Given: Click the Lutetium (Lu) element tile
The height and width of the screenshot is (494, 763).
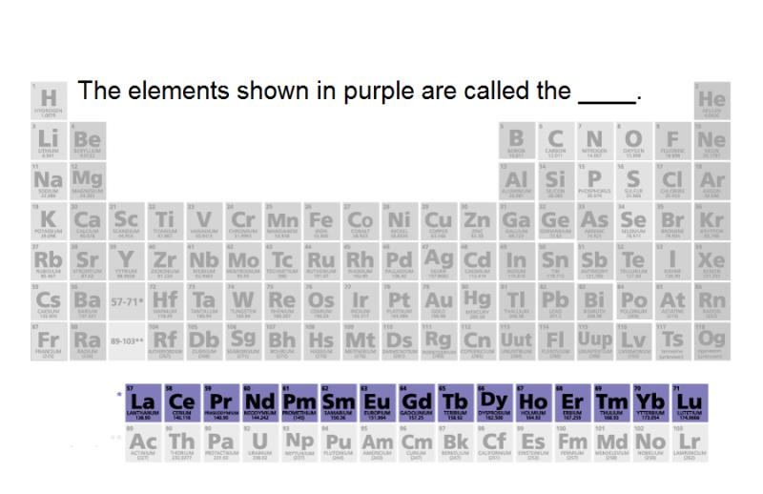Looking at the screenshot, I should point(690,402).
